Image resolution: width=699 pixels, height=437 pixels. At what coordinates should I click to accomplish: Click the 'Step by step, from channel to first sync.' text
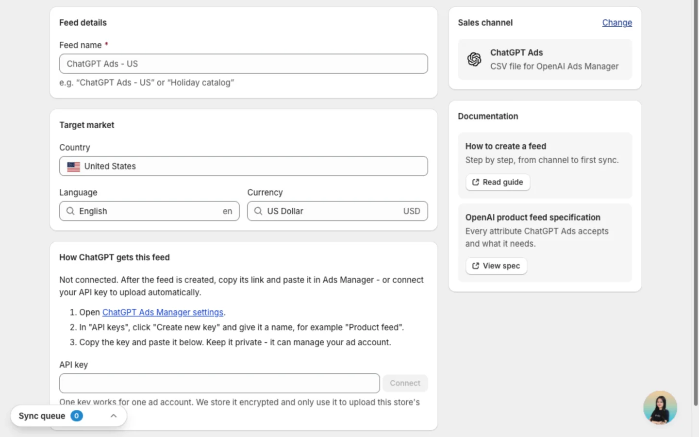click(542, 160)
